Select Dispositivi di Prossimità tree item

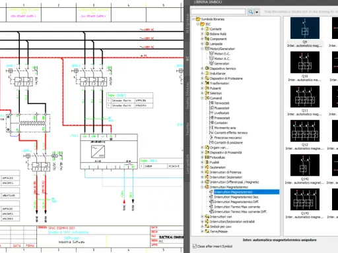coord(226,152)
